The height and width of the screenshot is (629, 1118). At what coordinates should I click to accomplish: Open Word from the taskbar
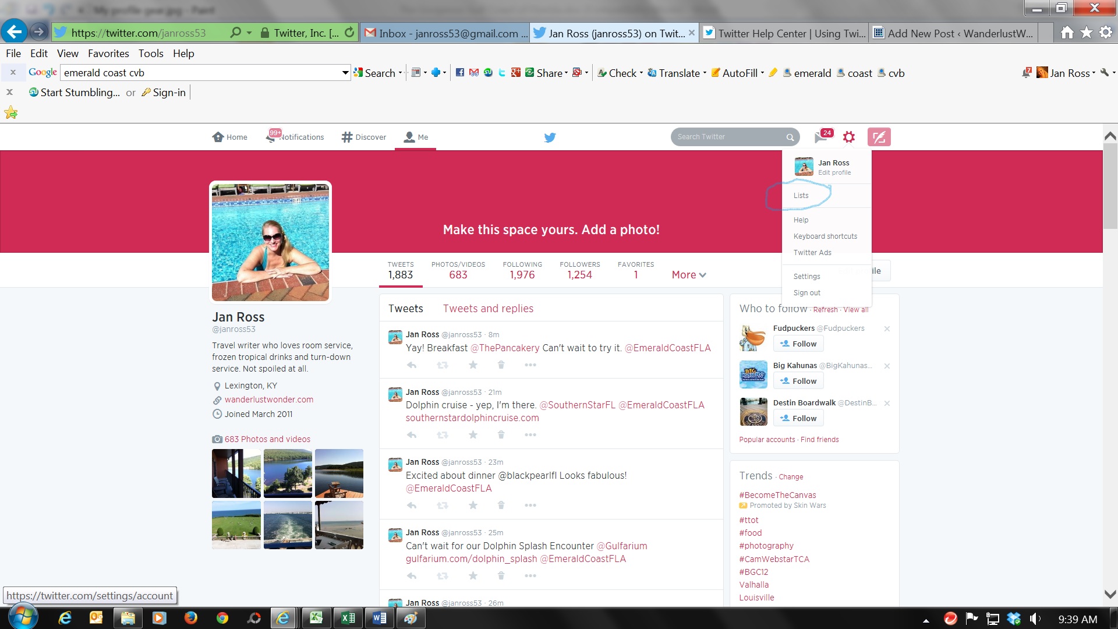pyautogui.click(x=379, y=618)
